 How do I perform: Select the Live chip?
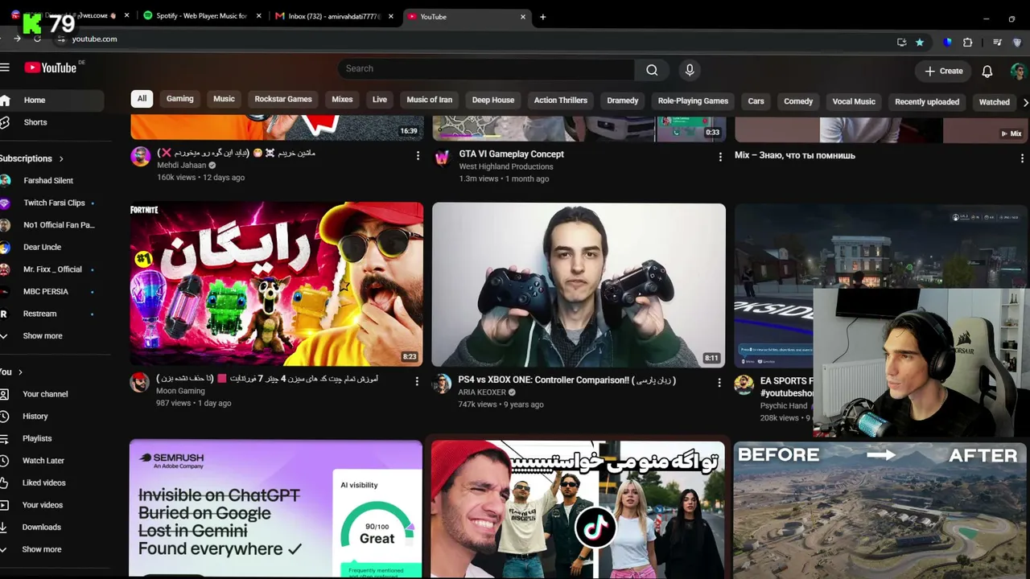(x=380, y=100)
